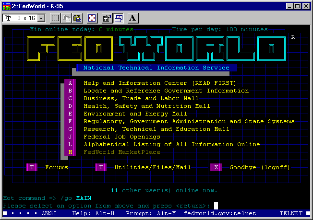The width and height of the screenshot is (313, 220).
Task: Click the red four-arrow resize icon
Action: [92, 18]
